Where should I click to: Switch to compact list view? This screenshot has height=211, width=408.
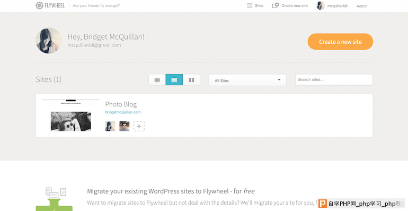coord(157,80)
